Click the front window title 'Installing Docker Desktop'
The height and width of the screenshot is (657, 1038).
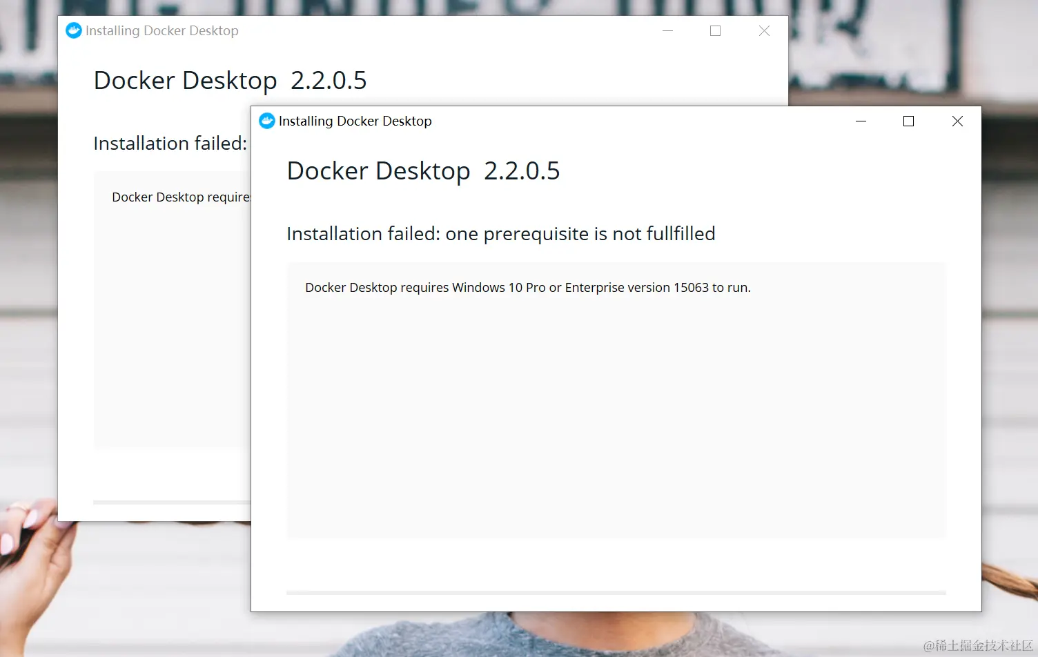(355, 121)
